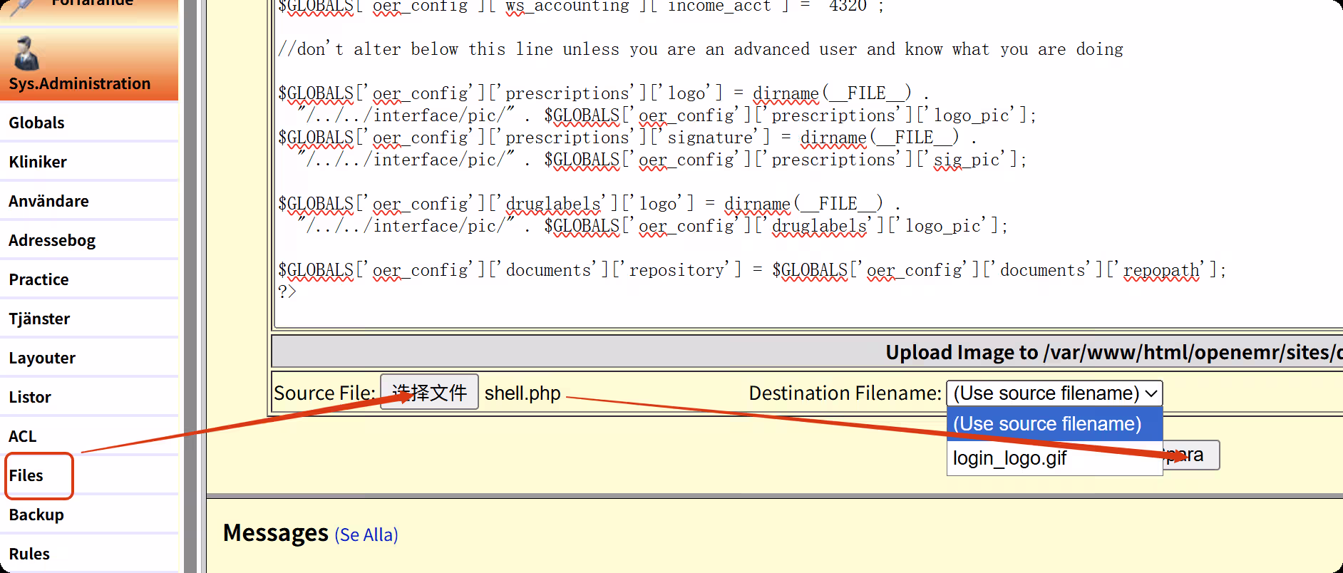Open Tjänster in the admin menu
1343x573 pixels.
coord(39,319)
